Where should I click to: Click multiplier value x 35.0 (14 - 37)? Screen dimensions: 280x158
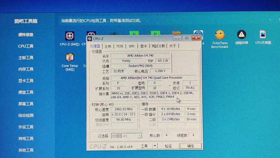point(124,114)
